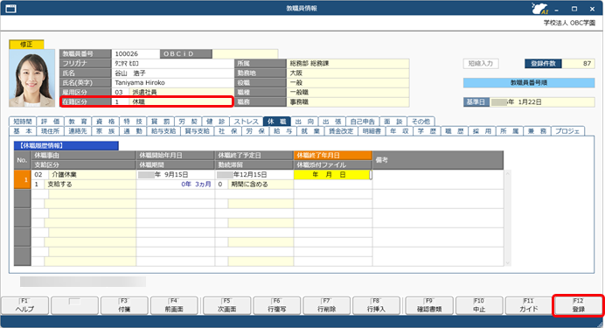
Task: Open the 教育 tab
Action: 78,122
